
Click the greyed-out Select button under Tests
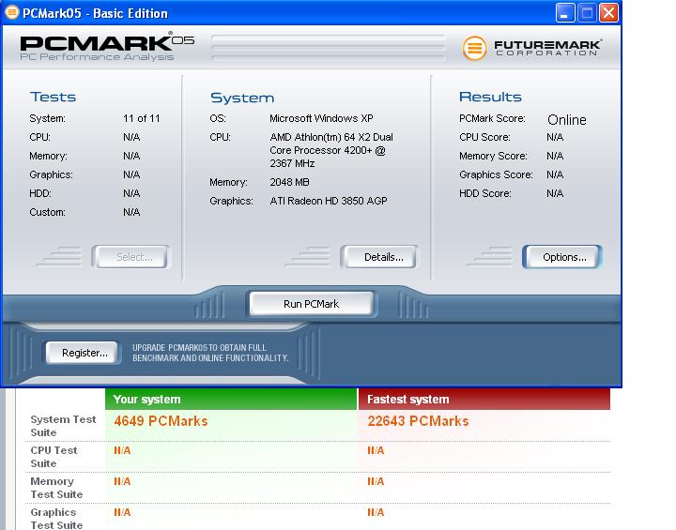(x=131, y=257)
